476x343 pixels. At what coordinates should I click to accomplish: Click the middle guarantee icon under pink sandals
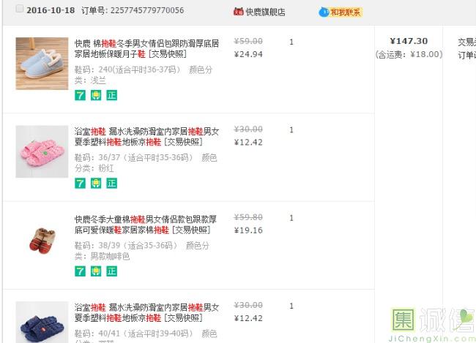coord(95,184)
